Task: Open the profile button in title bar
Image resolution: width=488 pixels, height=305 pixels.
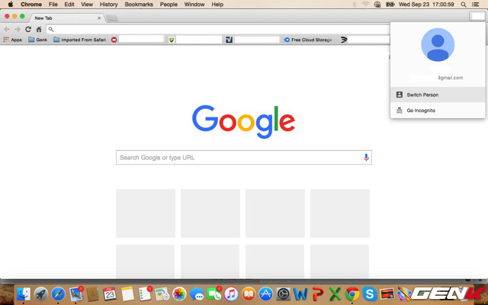Action: (477, 17)
